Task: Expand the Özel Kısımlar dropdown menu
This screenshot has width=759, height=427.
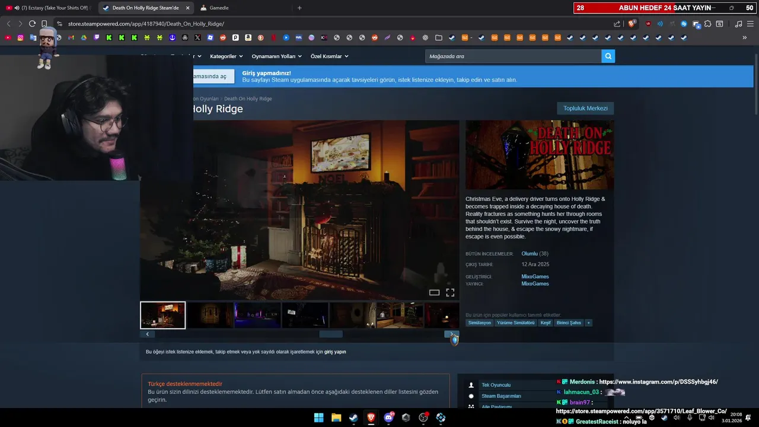Action: (329, 56)
